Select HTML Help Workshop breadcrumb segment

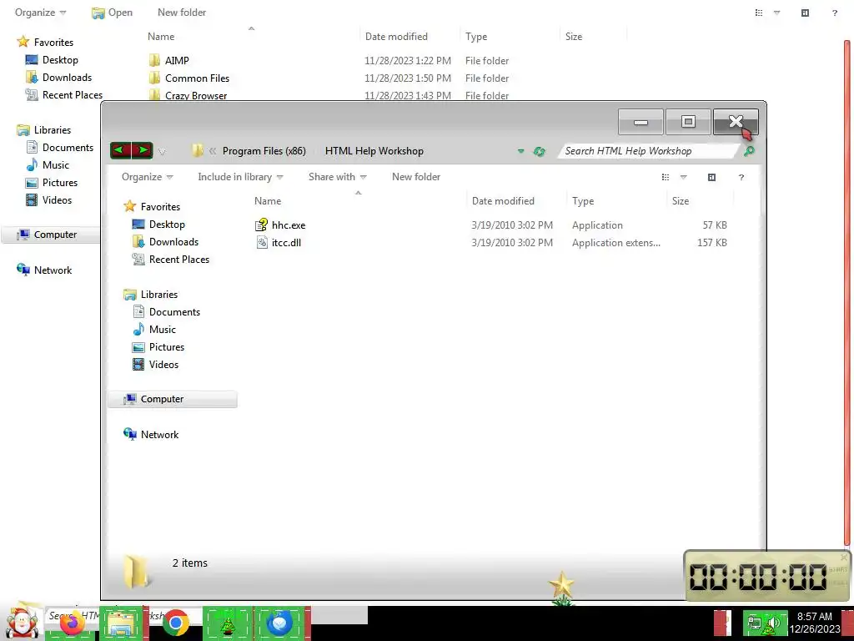tap(374, 151)
